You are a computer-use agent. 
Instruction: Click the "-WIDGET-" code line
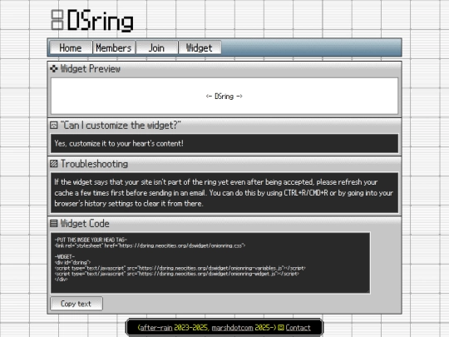[x=65, y=257]
